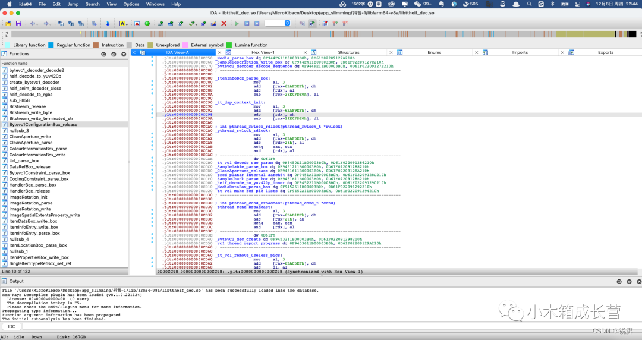Select function heif_decode_to_yuv420p
This screenshot has width=642, height=340.
point(35,76)
